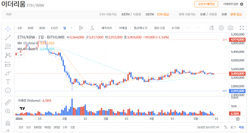Open timezone setting 16:02:16 UTC+9
The image size is (248, 133).
pos(208,127)
